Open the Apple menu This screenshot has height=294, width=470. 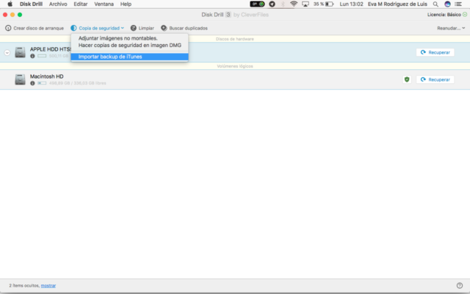tap(10, 4)
